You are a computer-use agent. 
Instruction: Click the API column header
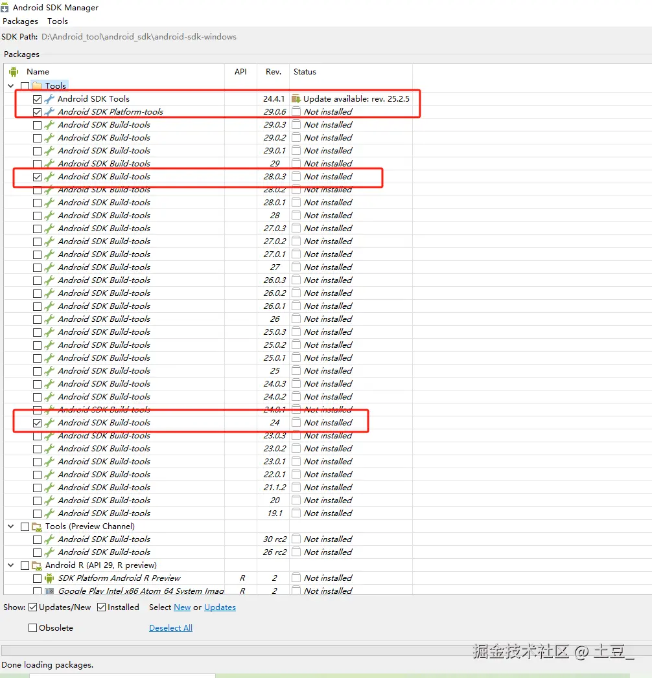tap(240, 72)
